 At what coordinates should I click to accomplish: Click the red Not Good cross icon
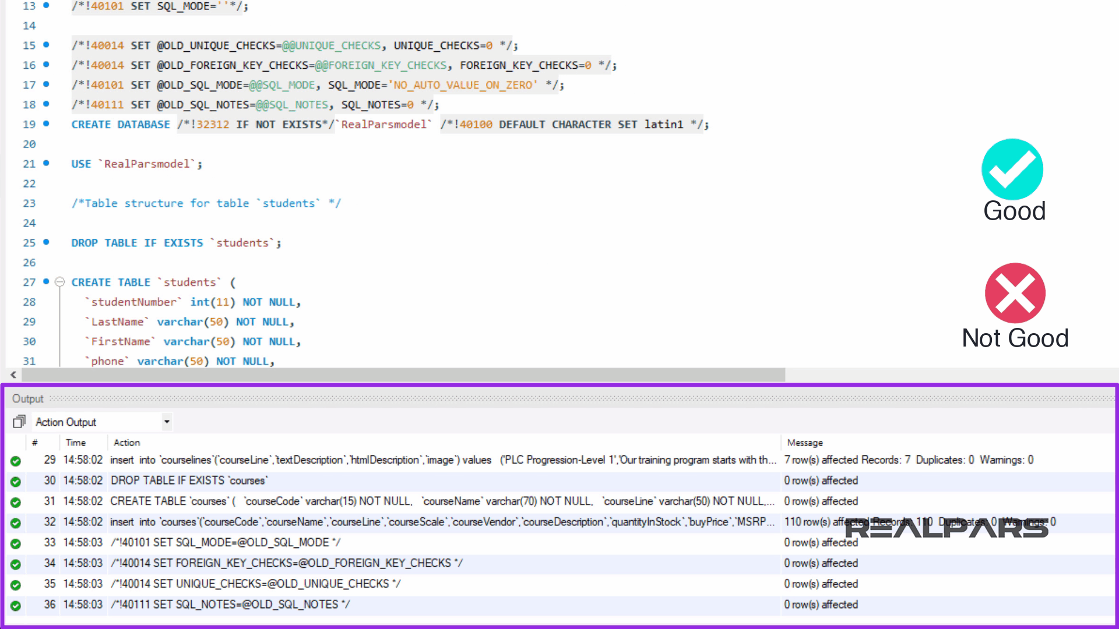pyautogui.click(x=1015, y=293)
